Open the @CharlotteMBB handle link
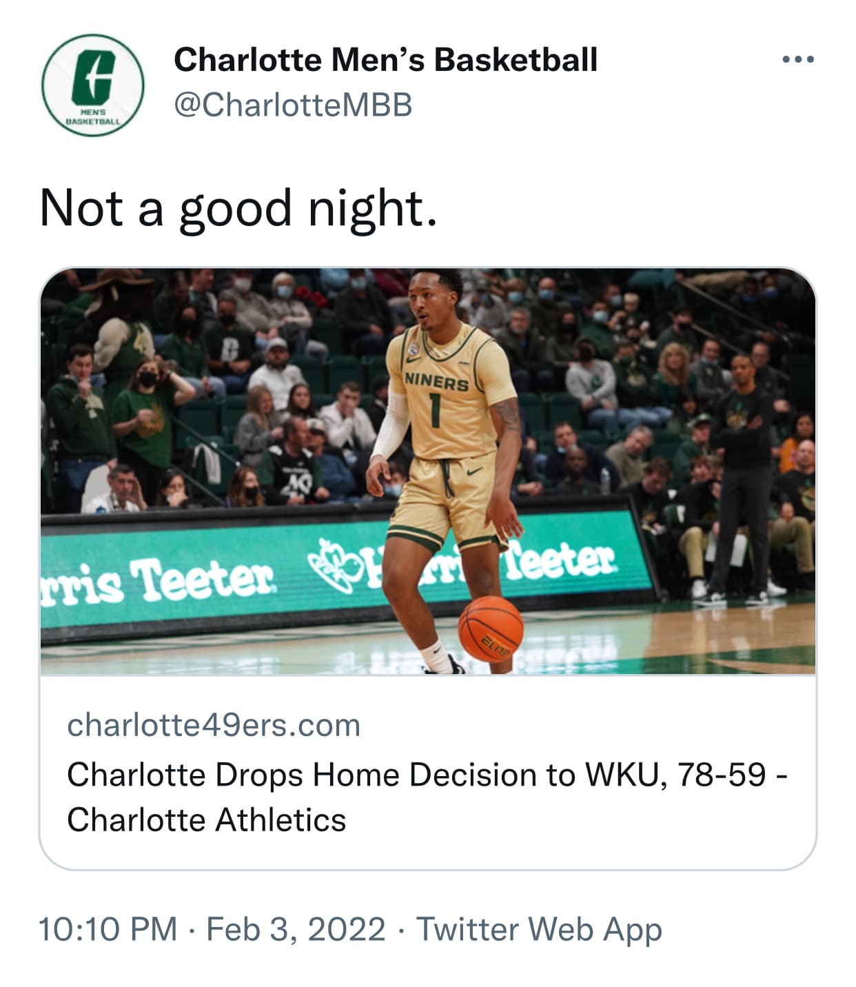This screenshot has height=987, width=856. 293,105
